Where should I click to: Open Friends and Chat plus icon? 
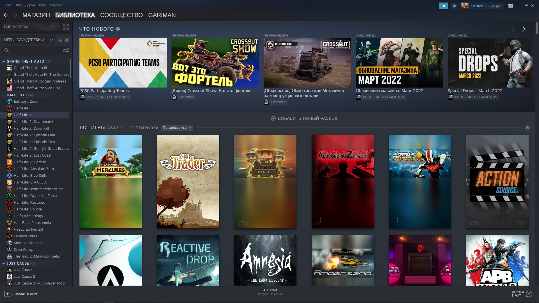(529, 294)
